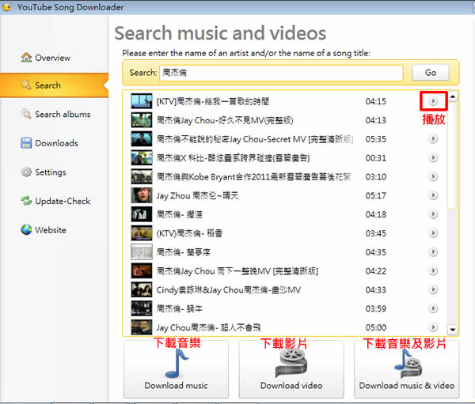Click the results scrollbar down arrow
475x404 pixels.
(x=453, y=329)
